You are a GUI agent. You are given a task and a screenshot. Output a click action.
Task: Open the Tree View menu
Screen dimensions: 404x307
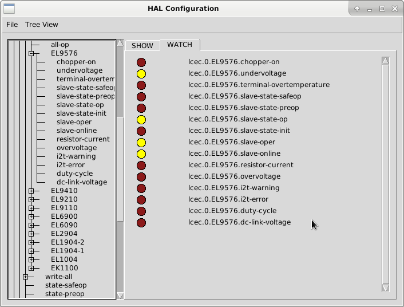point(41,25)
